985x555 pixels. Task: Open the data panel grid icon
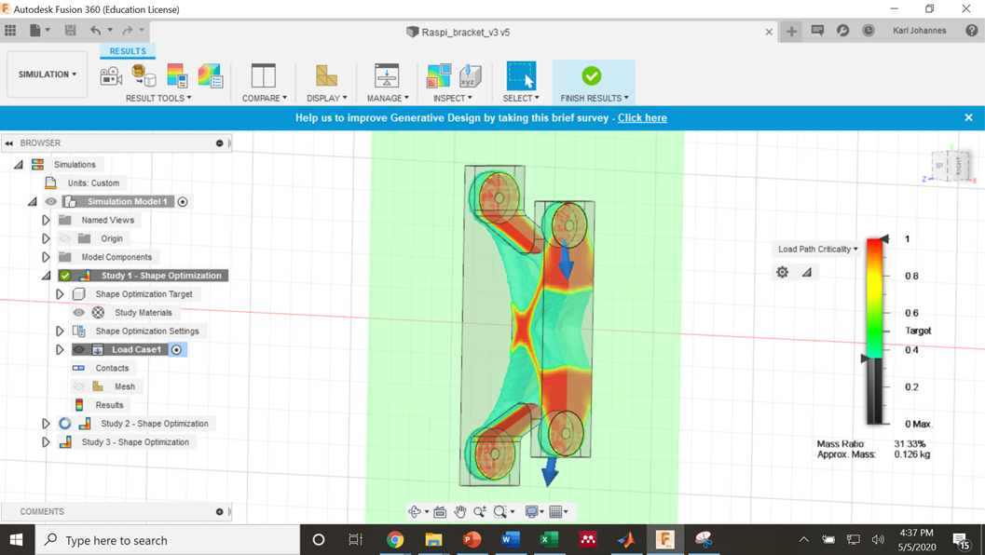tap(10, 30)
